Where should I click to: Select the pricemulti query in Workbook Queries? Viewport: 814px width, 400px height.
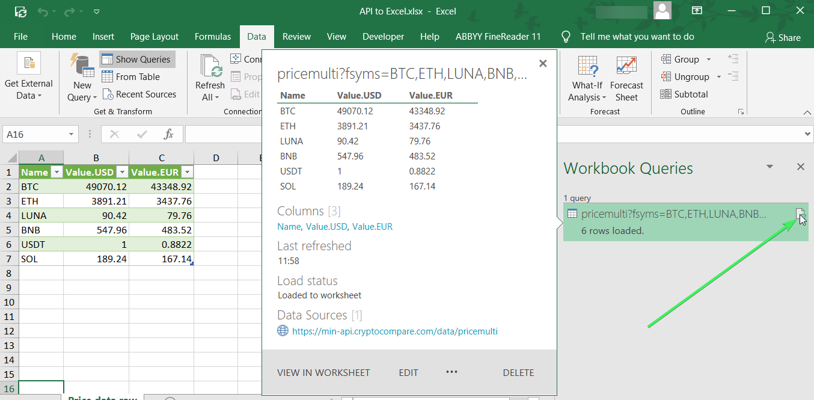click(x=685, y=222)
